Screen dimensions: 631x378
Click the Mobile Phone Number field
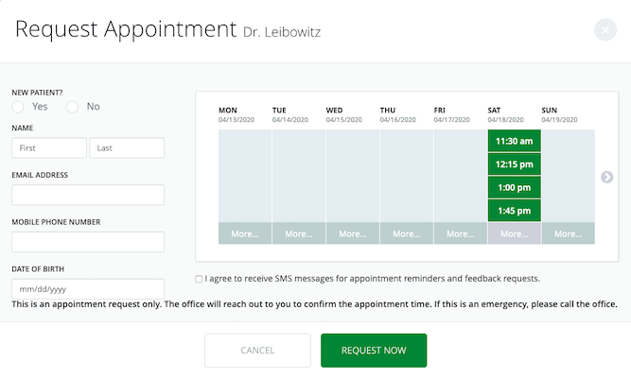pyautogui.click(x=88, y=242)
